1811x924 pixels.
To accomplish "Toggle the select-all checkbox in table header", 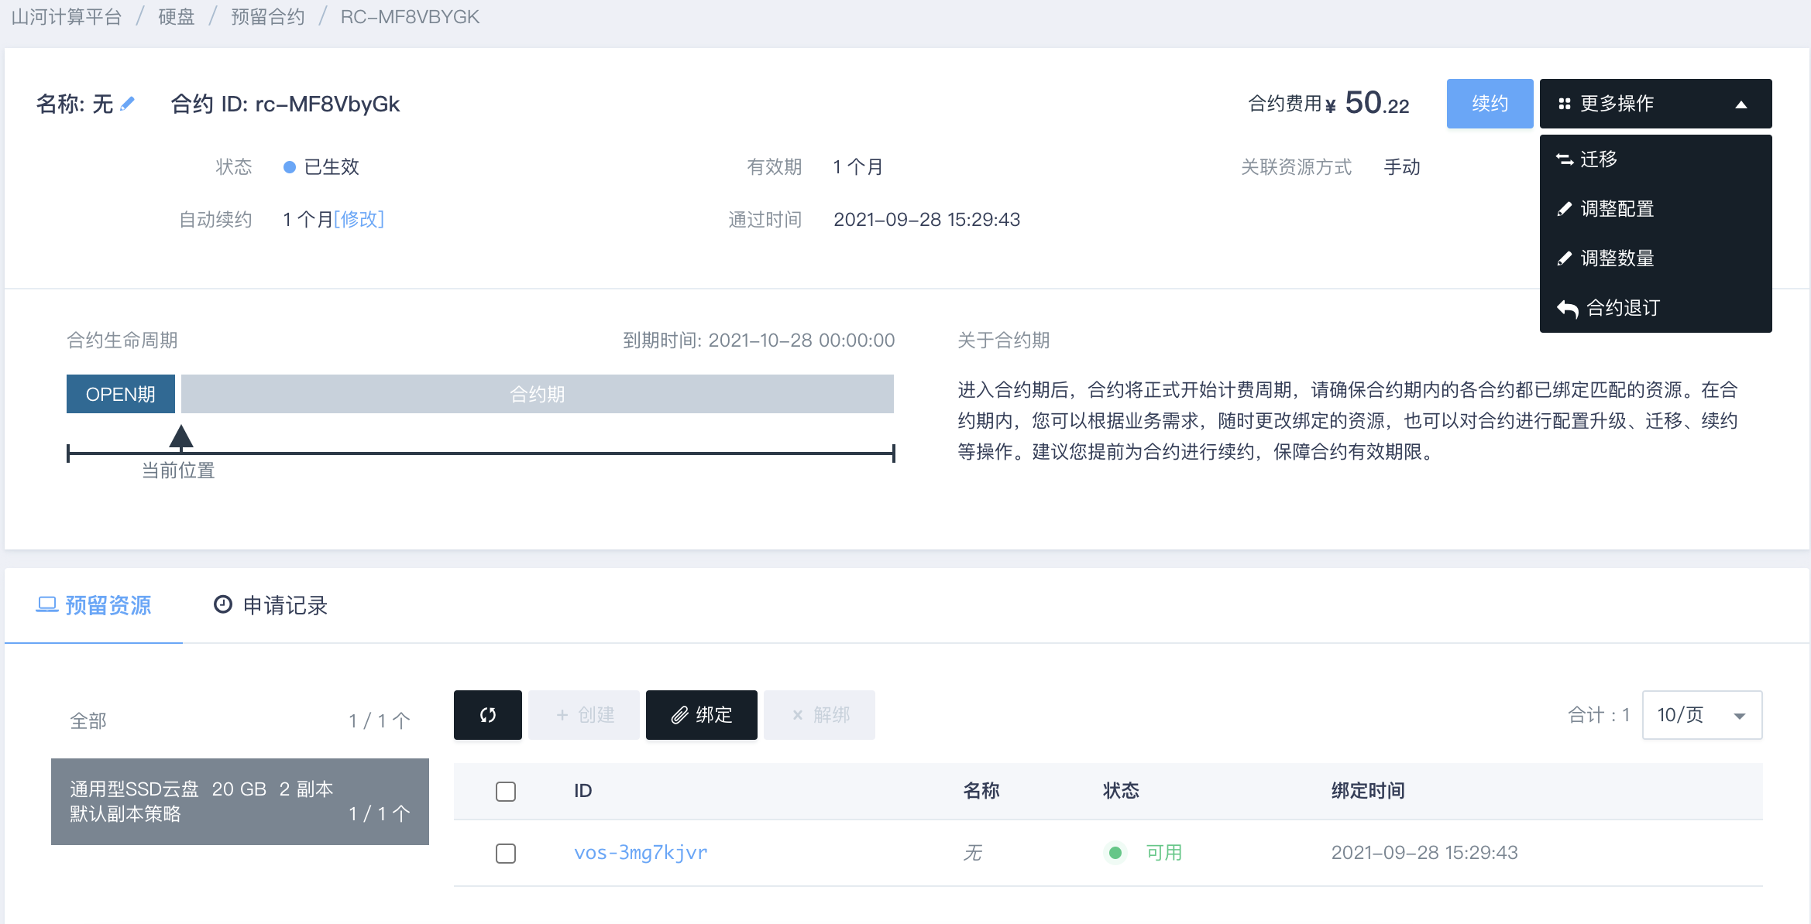I will pos(506,791).
